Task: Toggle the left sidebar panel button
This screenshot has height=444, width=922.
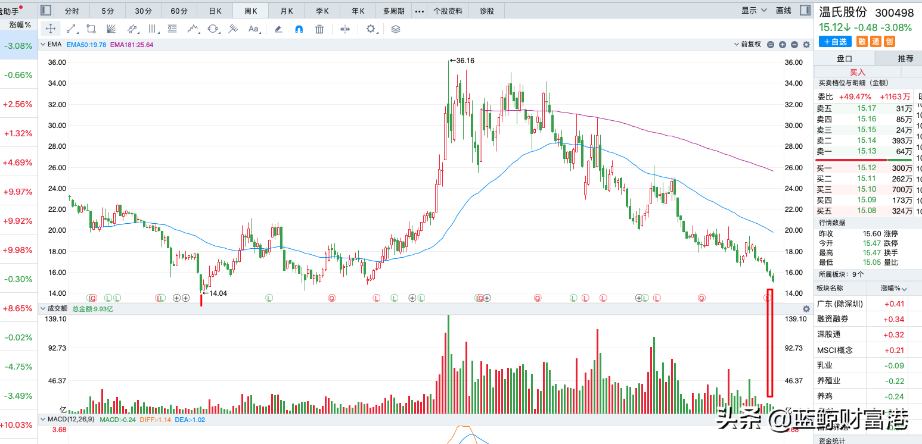Action: click(46, 10)
